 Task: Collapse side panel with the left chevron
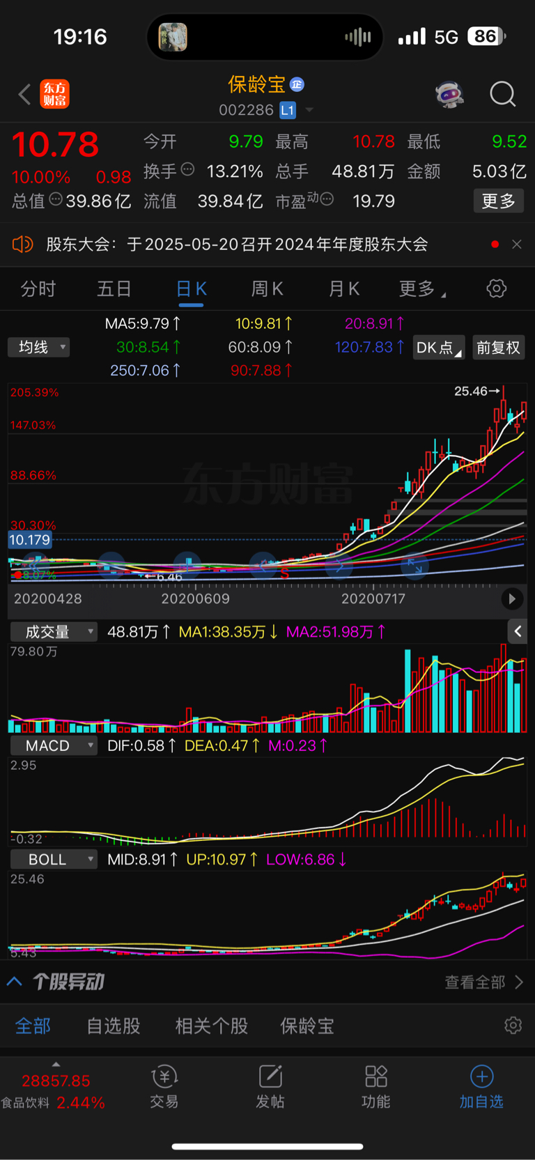pyautogui.click(x=516, y=632)
